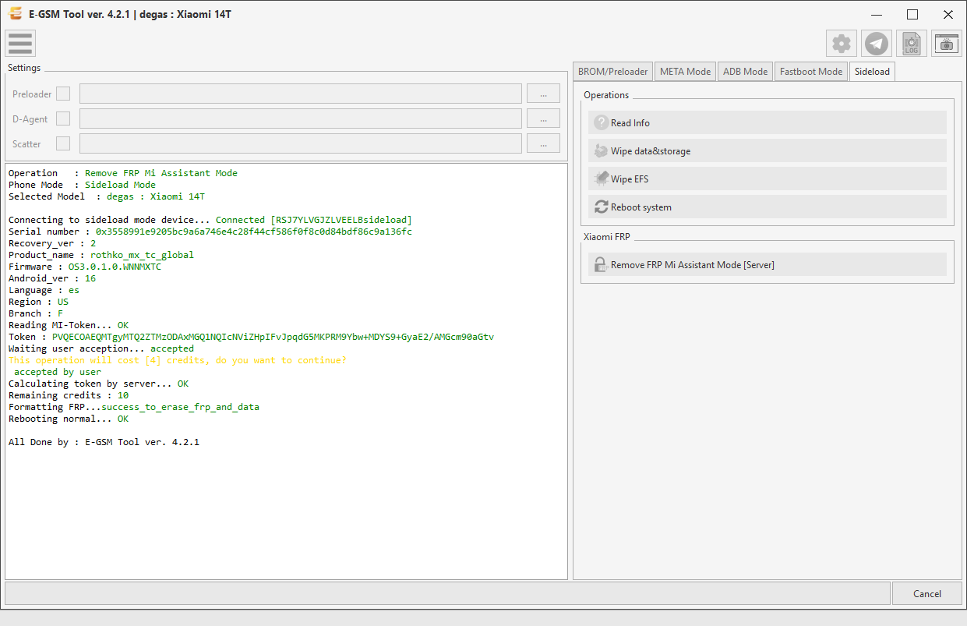This screenshot has width=967, height=626.
Task: Open the LOG file icon
Action: click(x=912, y=44)
